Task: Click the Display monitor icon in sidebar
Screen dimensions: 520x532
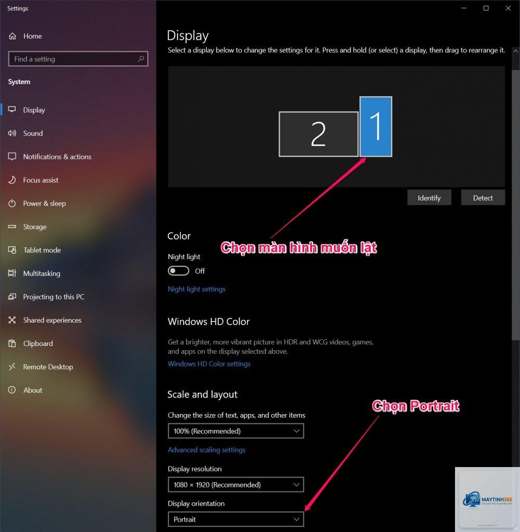Action: [x=12, y=110]
